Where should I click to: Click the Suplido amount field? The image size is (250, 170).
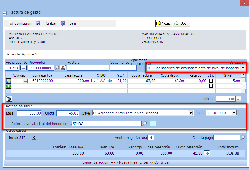coord(226,99)
